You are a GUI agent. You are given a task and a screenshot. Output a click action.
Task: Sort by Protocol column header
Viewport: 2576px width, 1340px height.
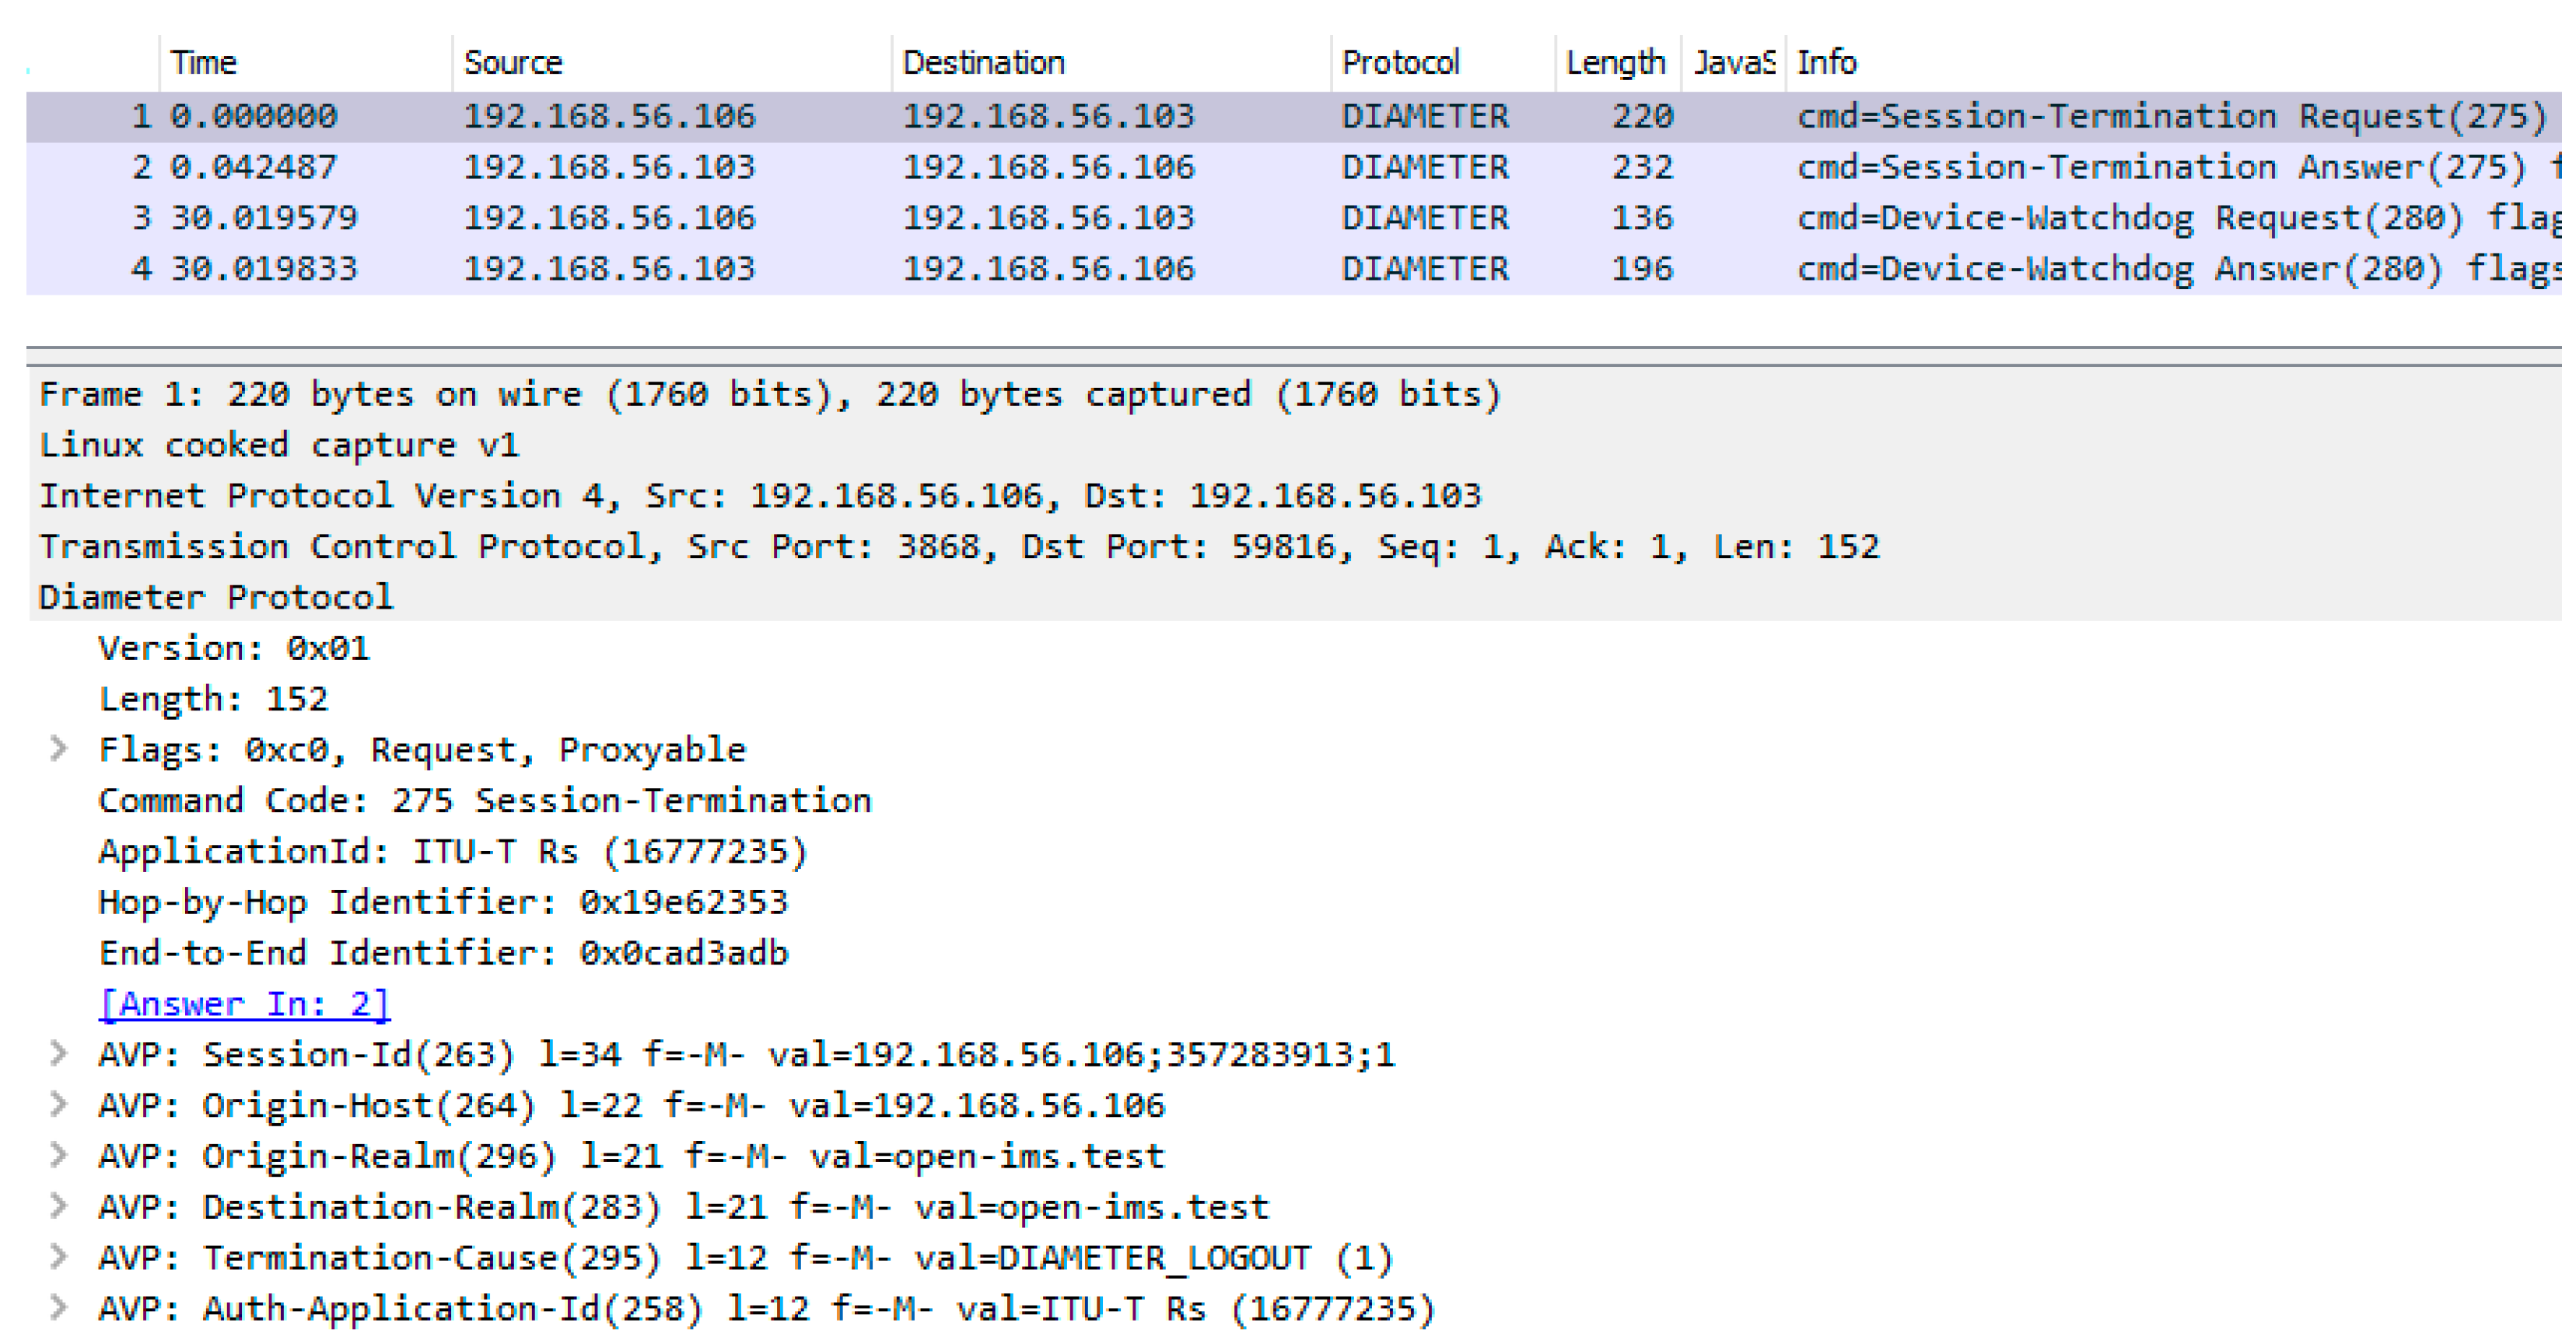1400,63
